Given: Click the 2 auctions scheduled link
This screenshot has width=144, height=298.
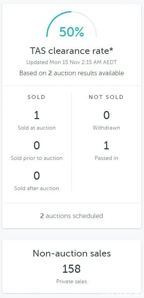Looking at the screenshot, I should coord(72,216).
